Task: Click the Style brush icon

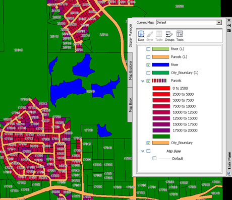Action: tap(150, 36)
